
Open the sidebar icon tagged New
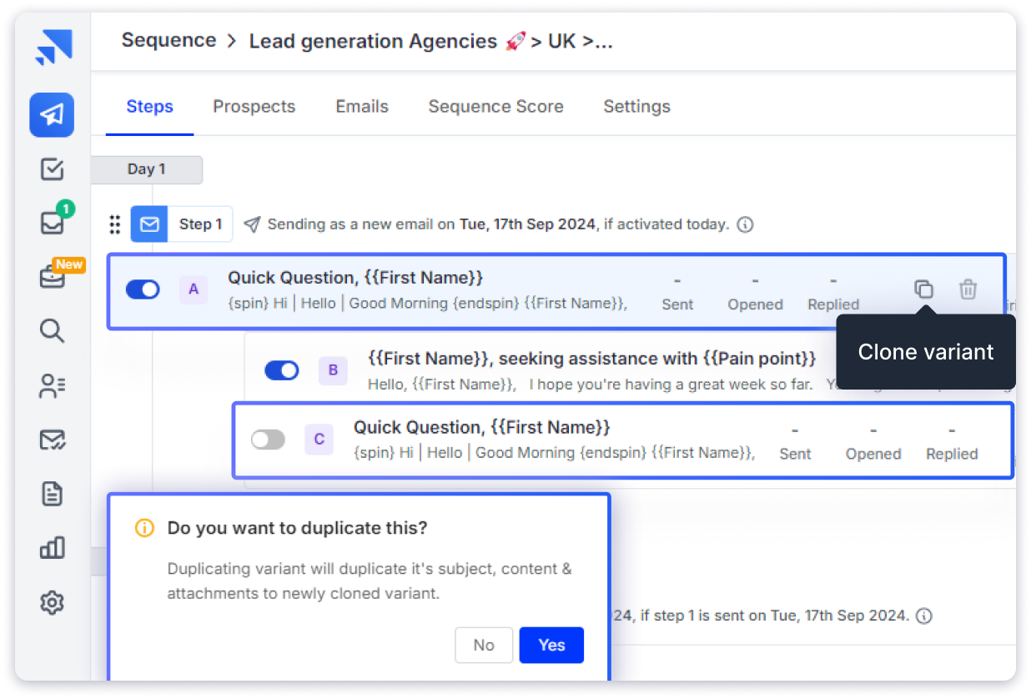click(x=52, y=277)
